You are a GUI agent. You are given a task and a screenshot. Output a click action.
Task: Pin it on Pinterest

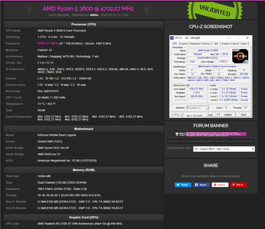click(238, 184)
